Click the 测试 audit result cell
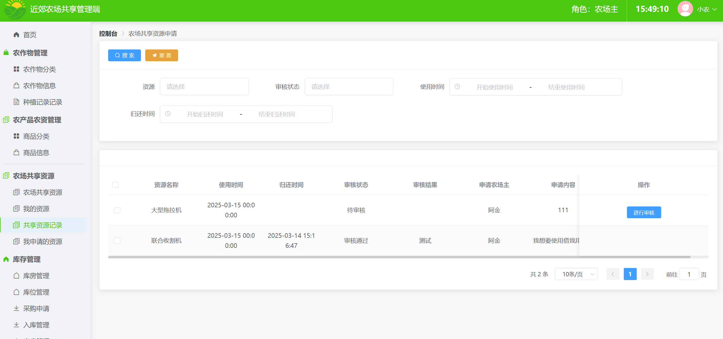 pyautogui.click(x=425, y=241)
